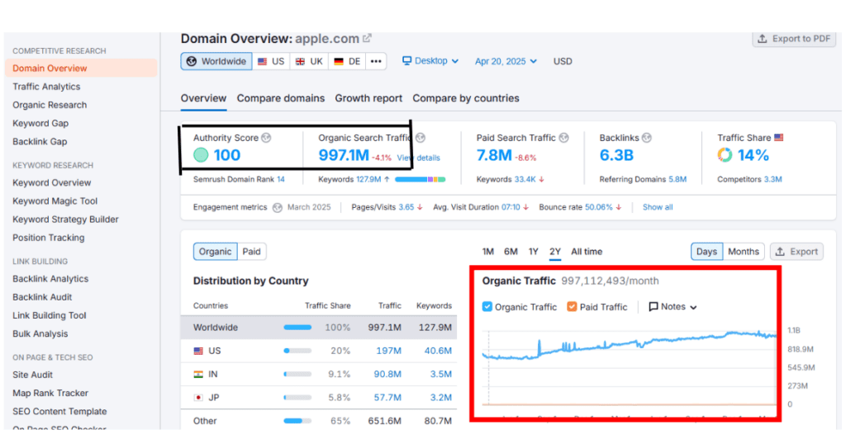Click the Japan flag in country table
This screenshot has width=846, height=444.
198,398
